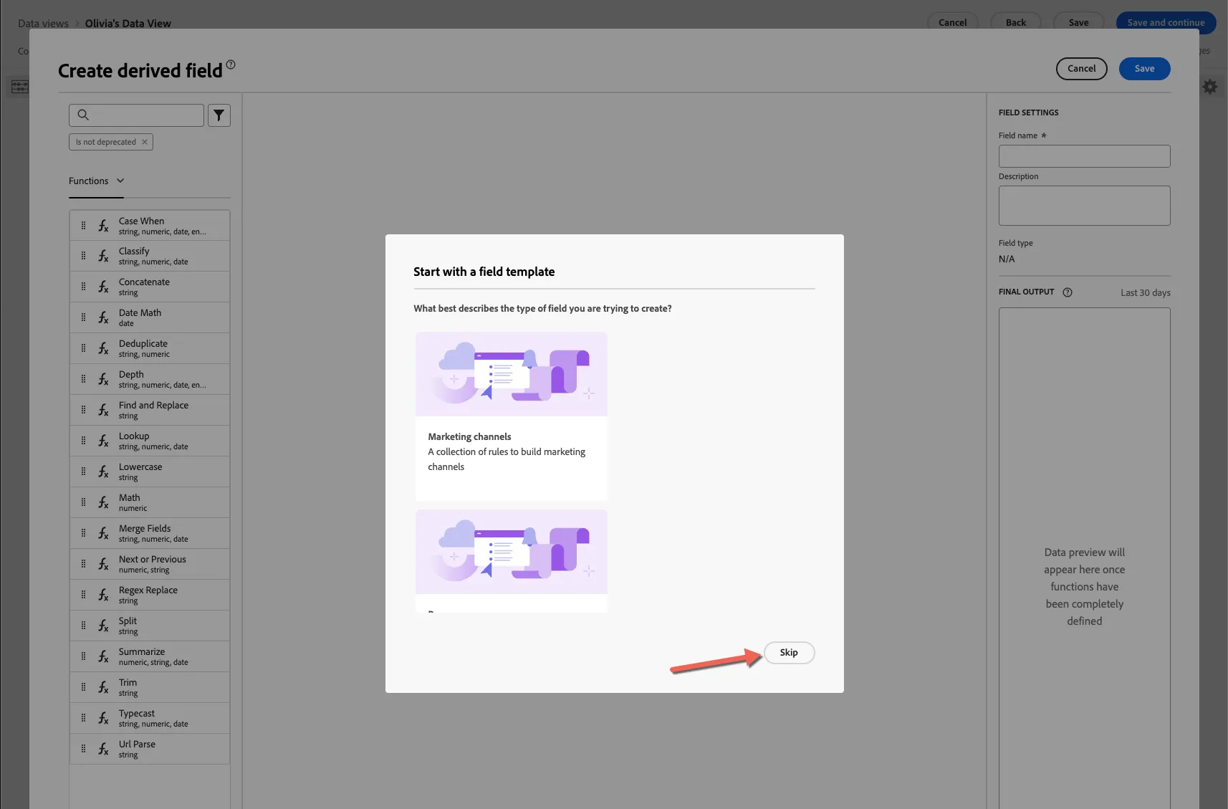Click the fx icon for Find and Replace
This screenshot has height=809, width=1228.
103,410
